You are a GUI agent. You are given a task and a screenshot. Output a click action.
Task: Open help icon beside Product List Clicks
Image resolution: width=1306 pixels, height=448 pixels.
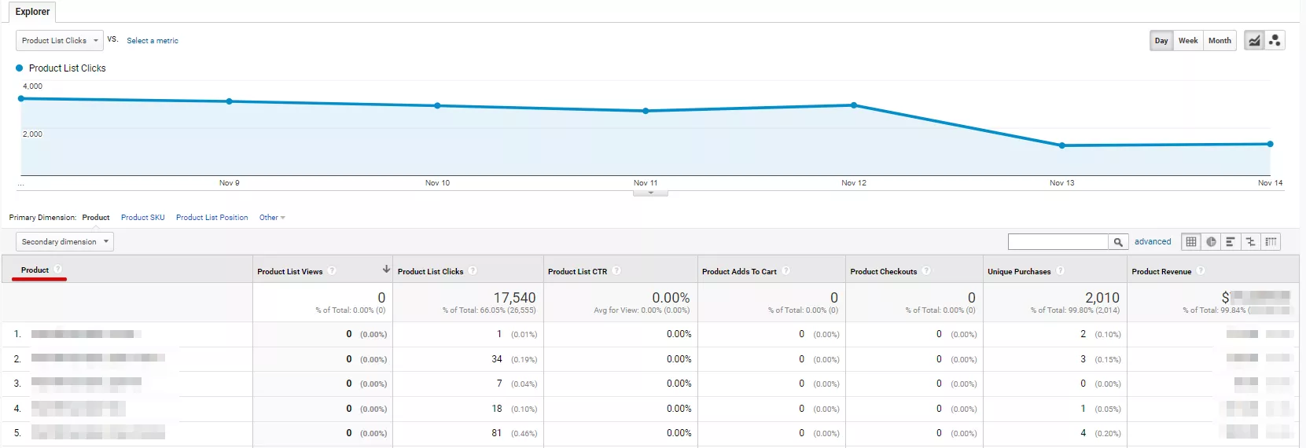(473, 270)
